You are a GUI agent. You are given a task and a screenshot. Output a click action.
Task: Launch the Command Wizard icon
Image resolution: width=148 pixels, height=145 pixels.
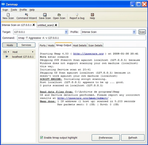[27, 15]
